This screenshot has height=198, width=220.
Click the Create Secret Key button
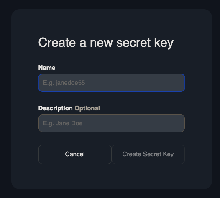pos(148,154)
